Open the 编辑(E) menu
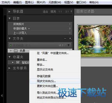112x103 pixels. 18,2
